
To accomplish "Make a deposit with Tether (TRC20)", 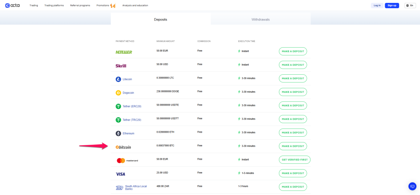I will (293, 119).
